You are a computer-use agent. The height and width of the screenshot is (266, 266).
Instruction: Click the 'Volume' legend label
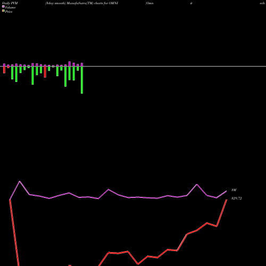point(10,7)
